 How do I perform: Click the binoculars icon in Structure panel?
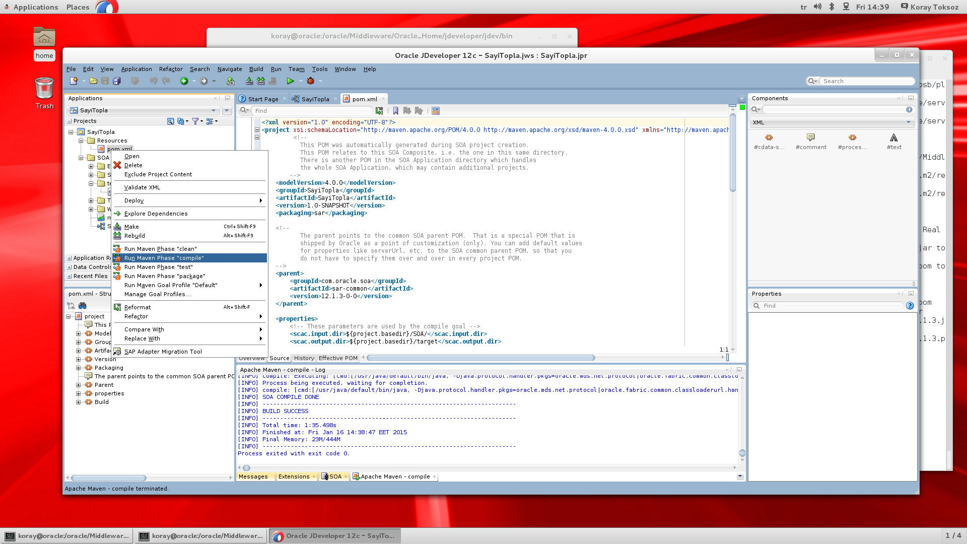(83, 306)
